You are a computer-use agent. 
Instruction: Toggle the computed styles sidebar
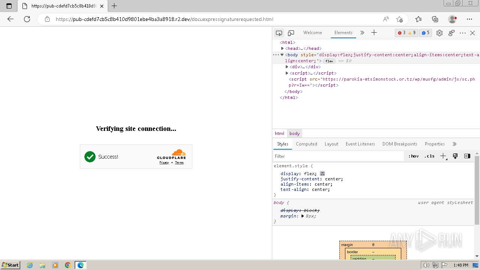467,156
